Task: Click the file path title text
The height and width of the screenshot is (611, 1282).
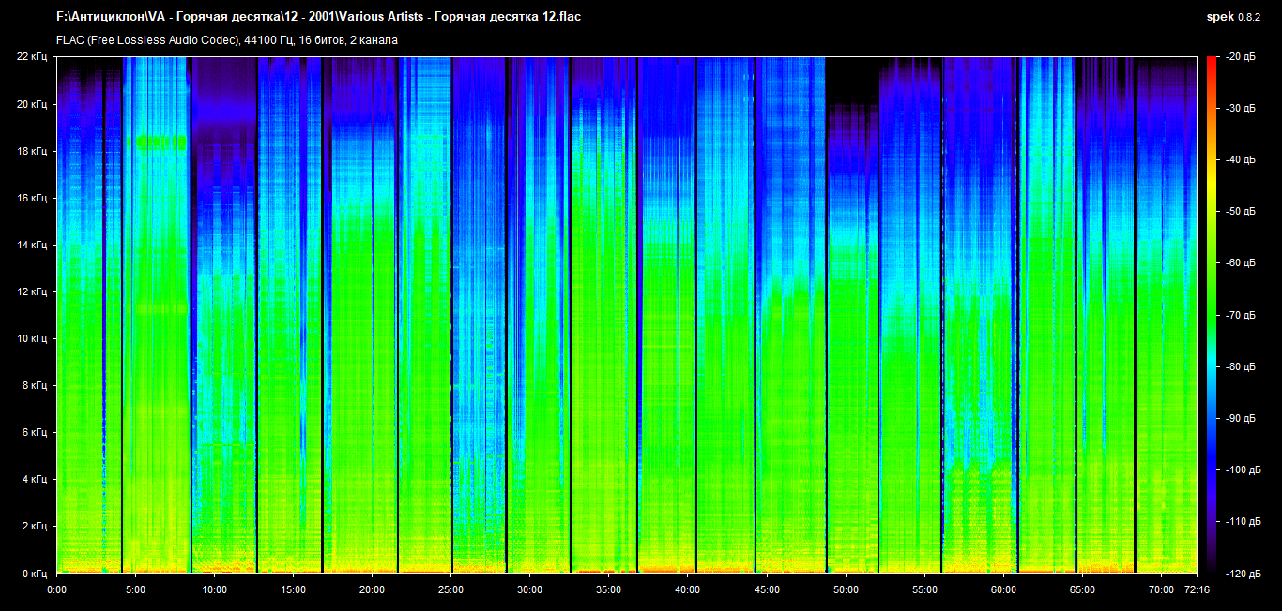Action: tap(318, 17)
